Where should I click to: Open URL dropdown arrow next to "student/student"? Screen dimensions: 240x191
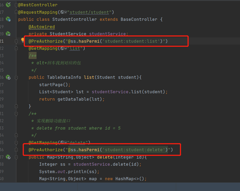[x=65, y=12]
